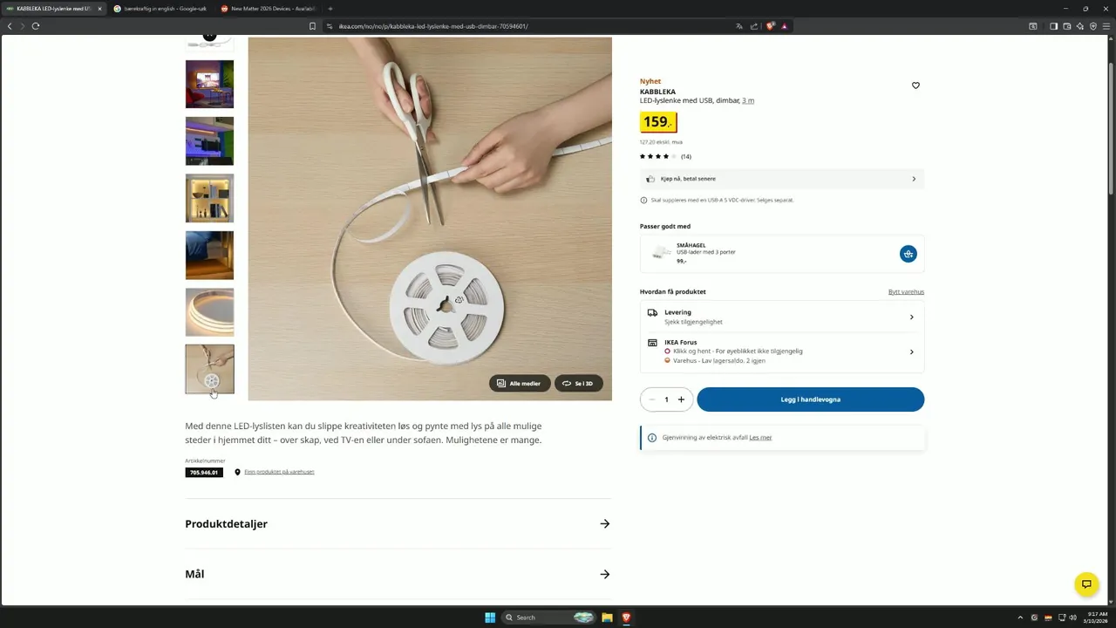1116x628 pixels.
Task: Open a new browser tab
Action: [330, 9]
